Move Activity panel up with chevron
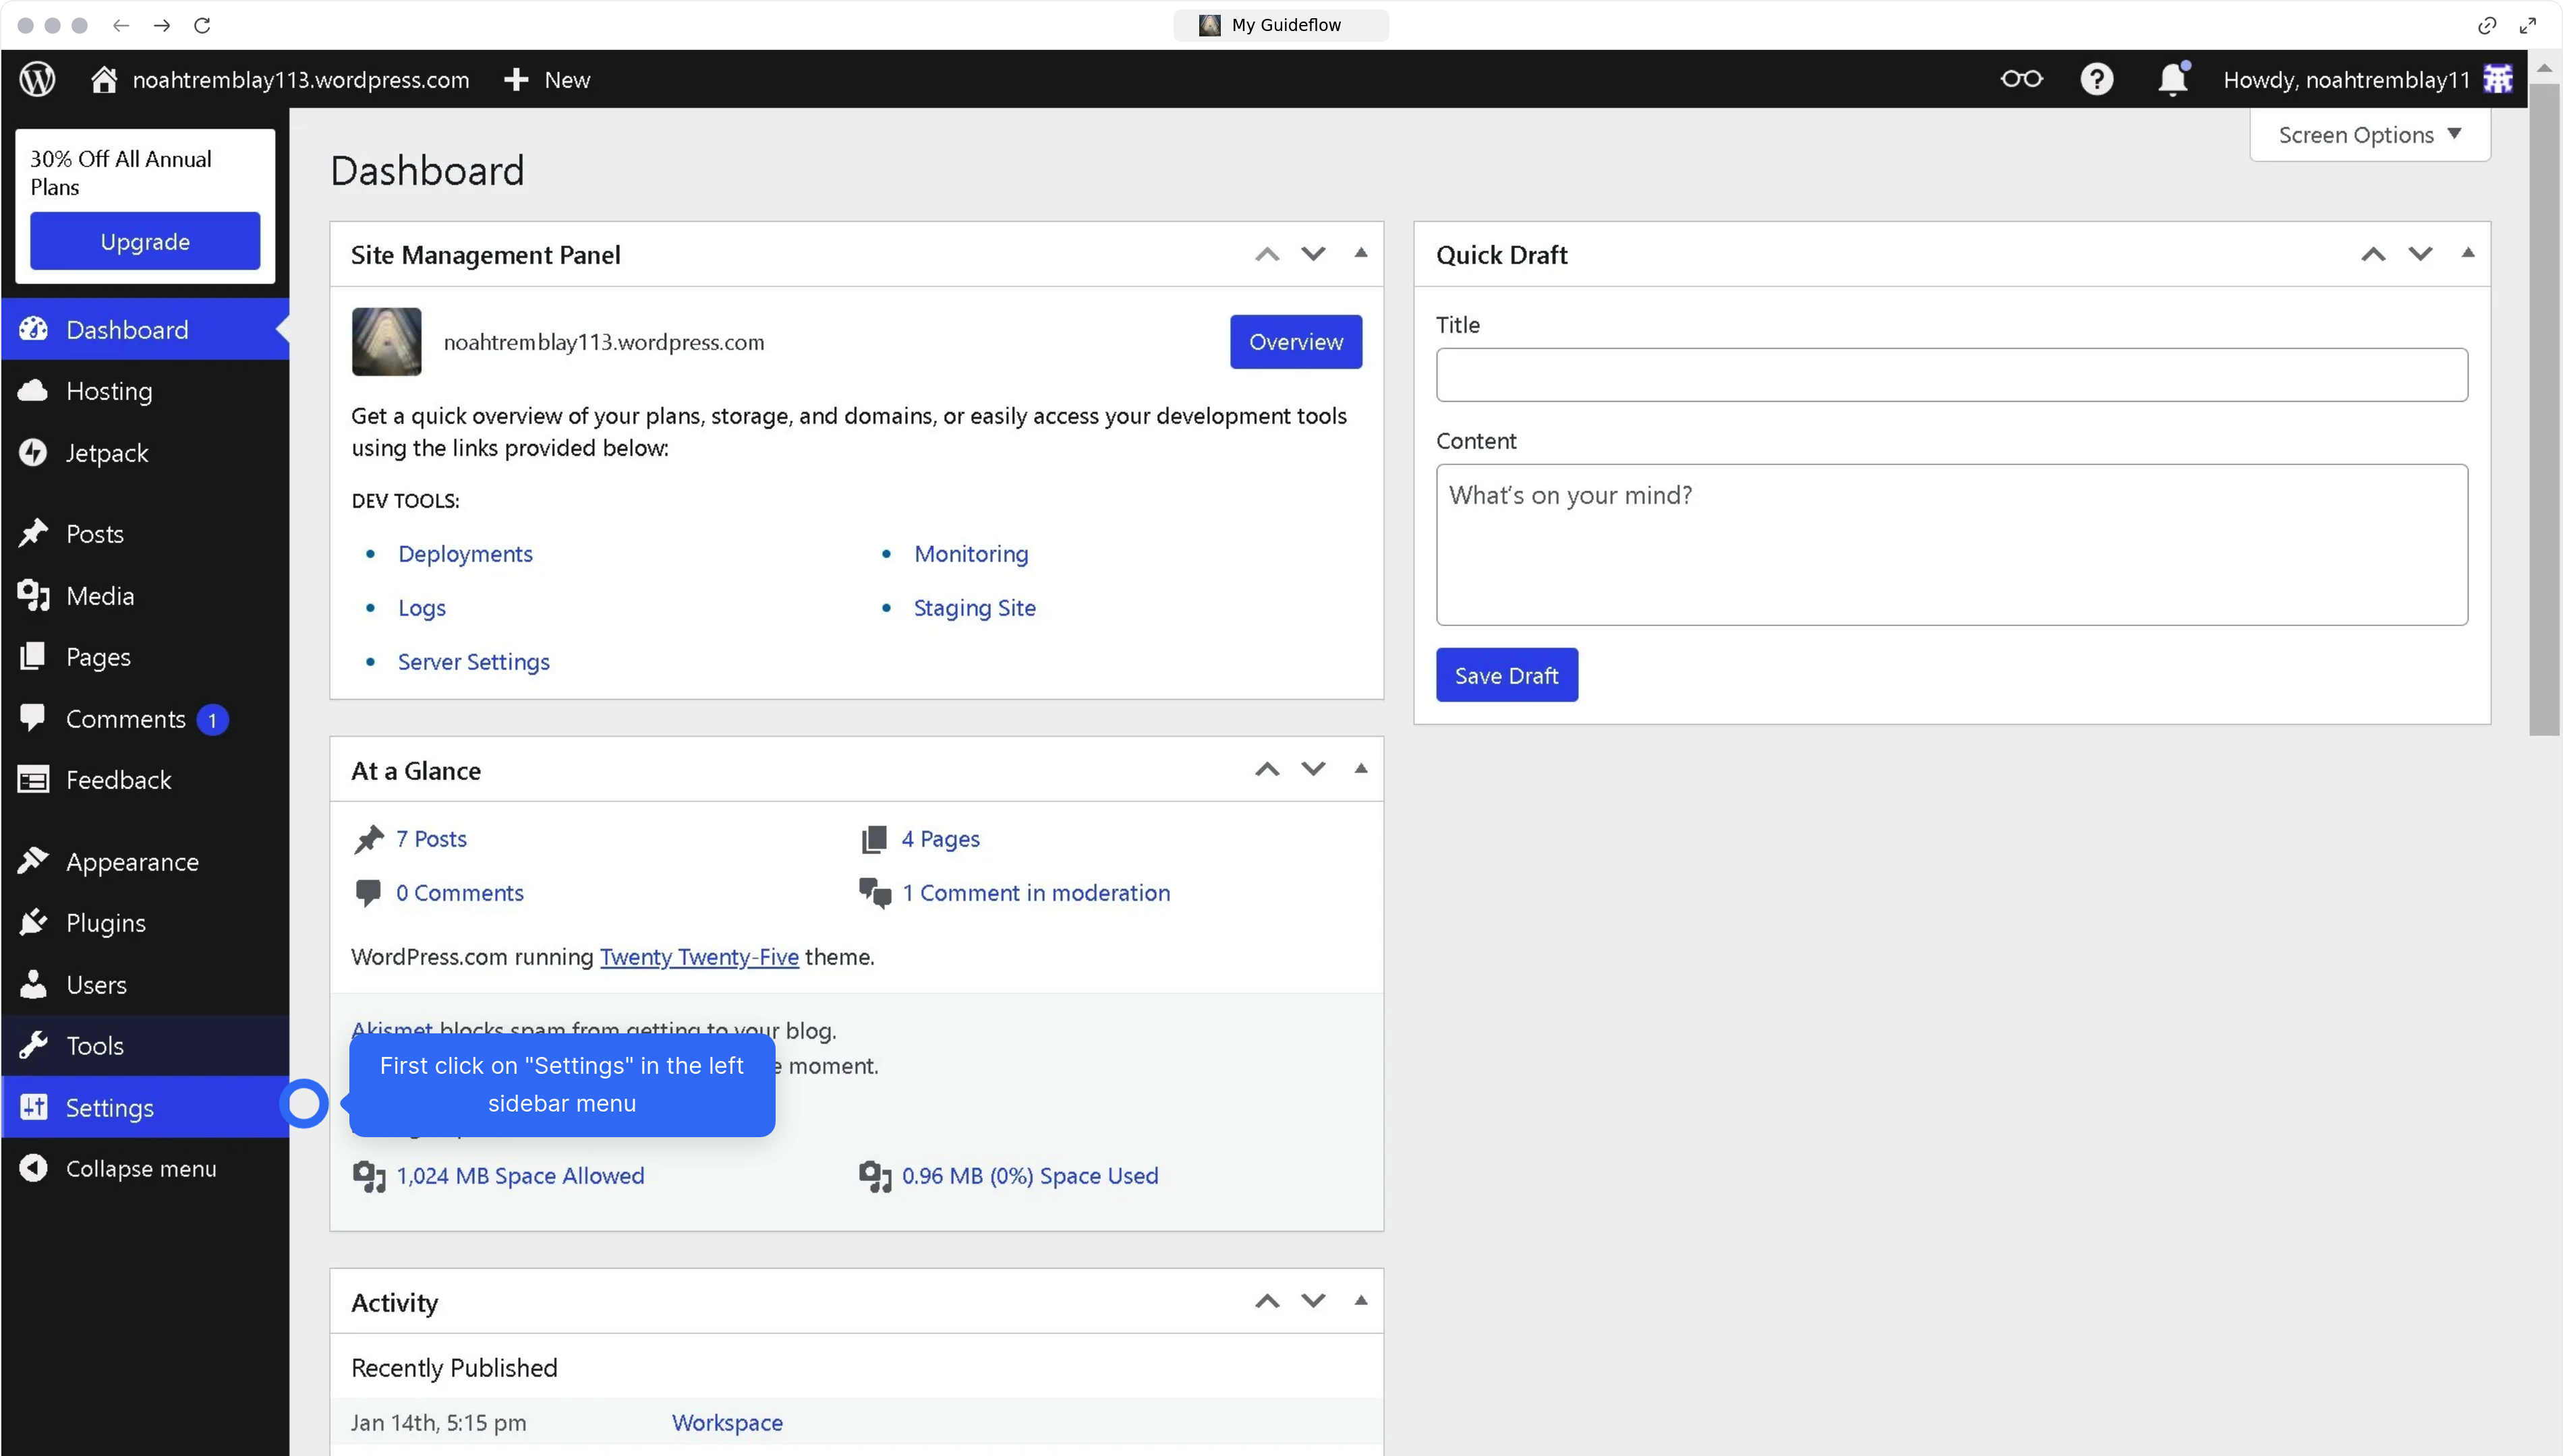Image resolution: width=2563 pixels, height=1456 pixels. click(x=1267, y=1301)
